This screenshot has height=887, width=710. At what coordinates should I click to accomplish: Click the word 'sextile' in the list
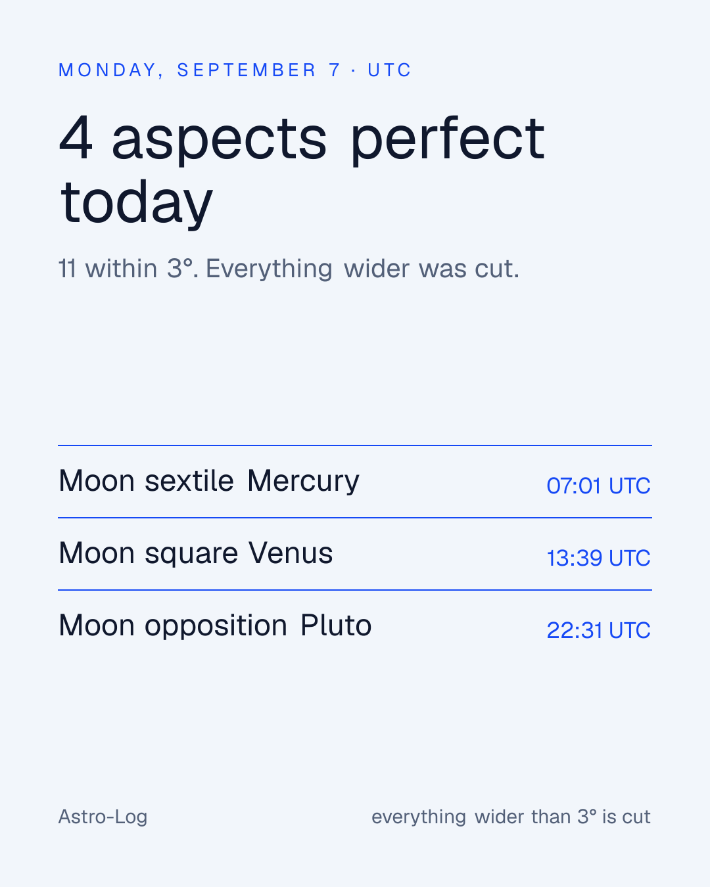pyautogui.click(x=189, y=481)
